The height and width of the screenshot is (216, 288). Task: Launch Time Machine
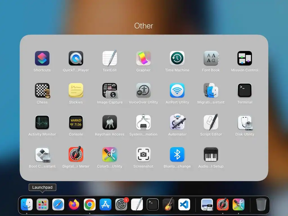(x=177, y=58)
